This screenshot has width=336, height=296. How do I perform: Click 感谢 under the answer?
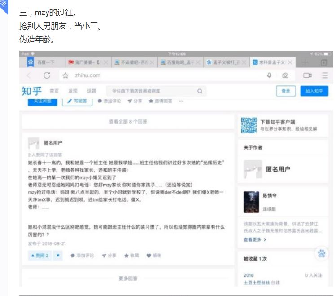pyautogui.click(x=154, y=256)
